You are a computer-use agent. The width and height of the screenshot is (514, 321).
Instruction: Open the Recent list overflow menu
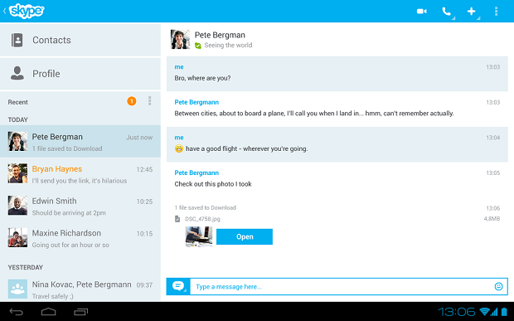pos(150,101)
